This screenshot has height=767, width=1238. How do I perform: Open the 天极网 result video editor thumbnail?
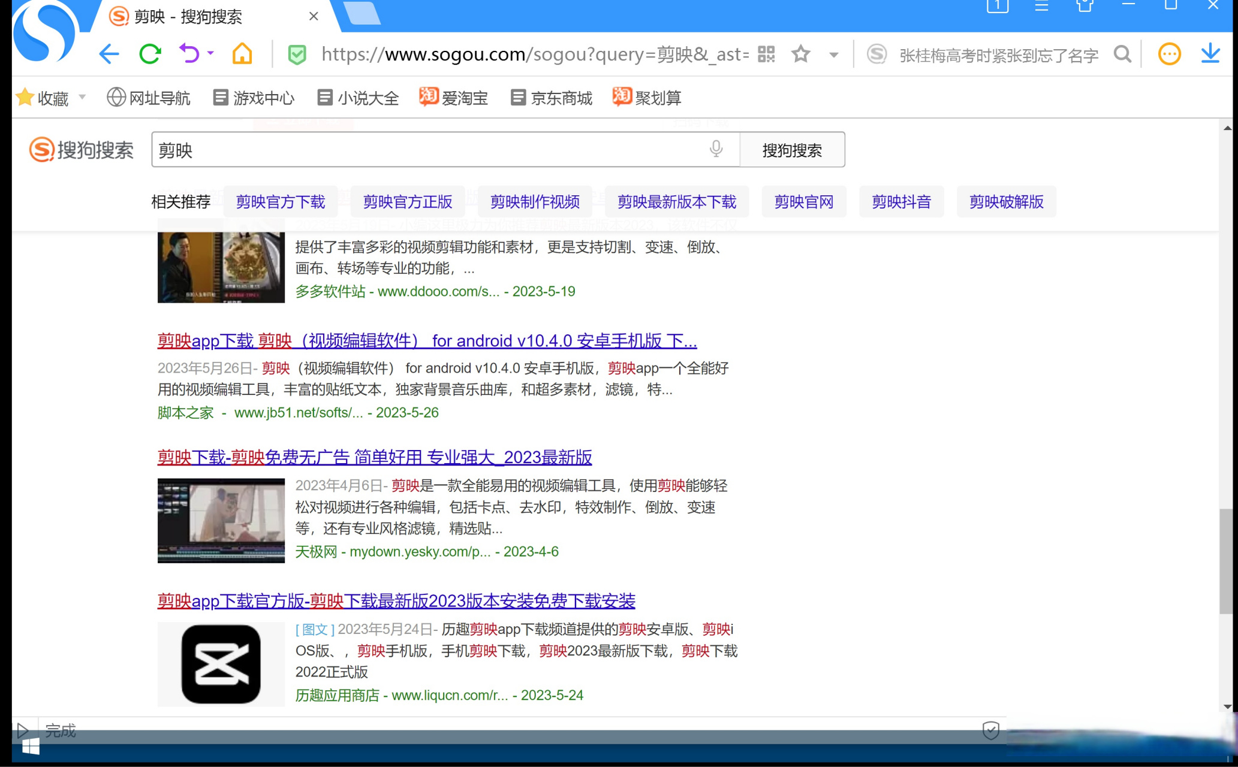pyautogui.click(x=221, y=520)
